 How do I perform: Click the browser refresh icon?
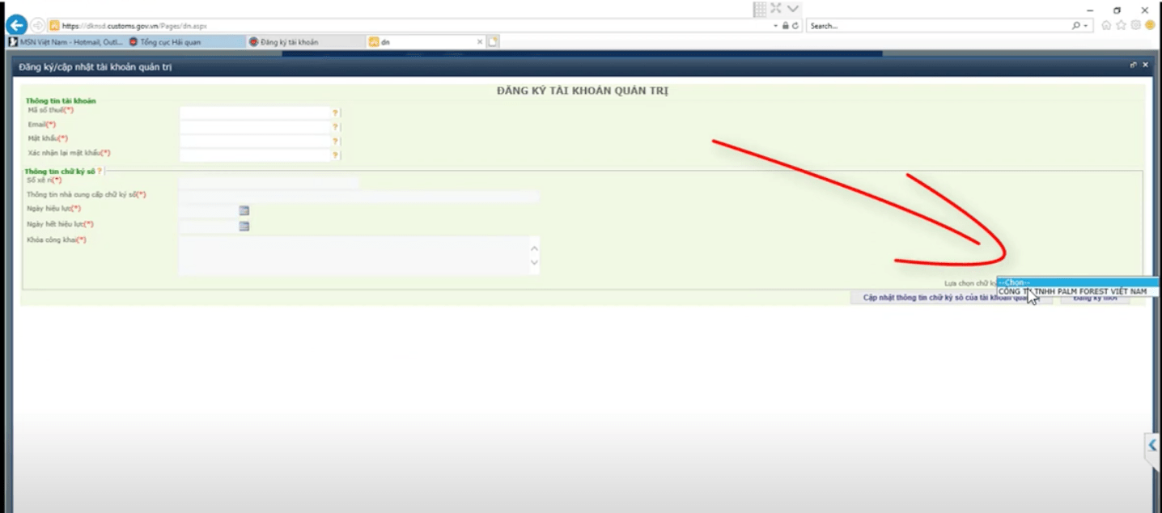795,26
